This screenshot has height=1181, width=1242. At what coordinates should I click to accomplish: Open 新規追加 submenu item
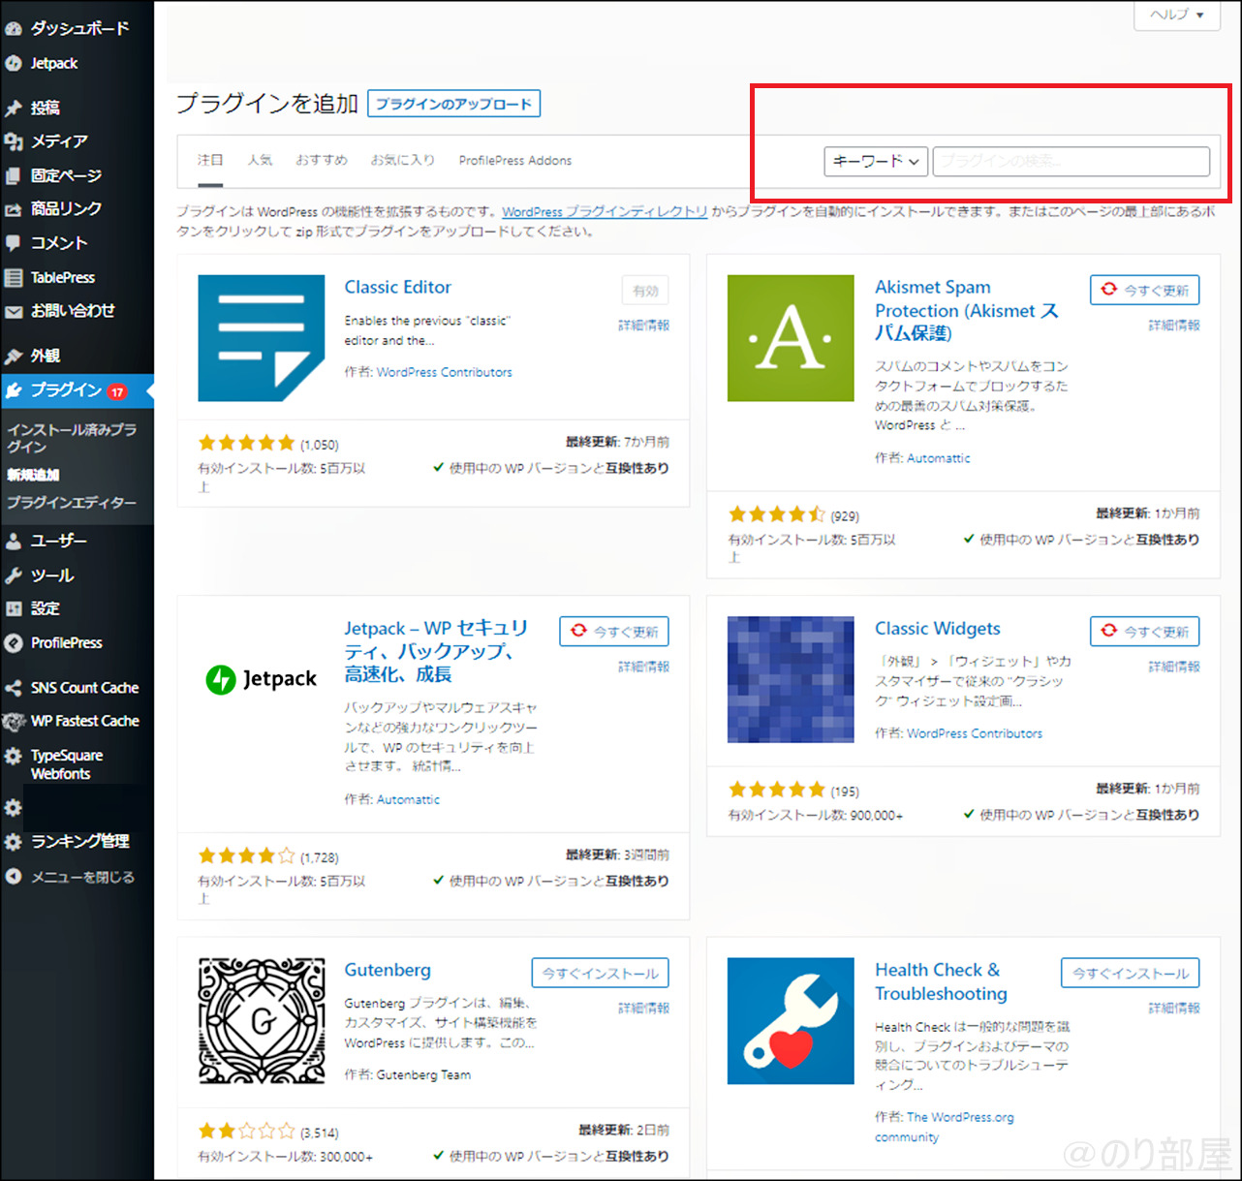34,475
